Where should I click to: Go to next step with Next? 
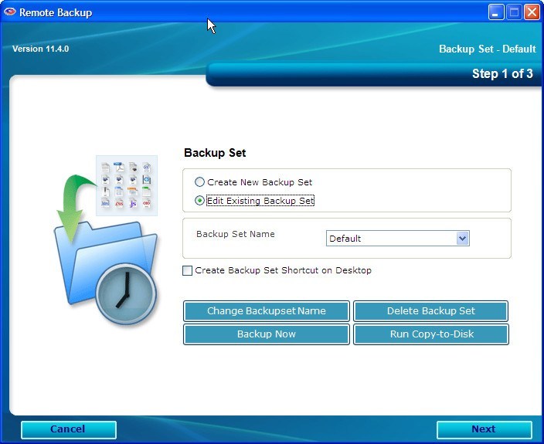pyautogui.click(x=484, y=429)
